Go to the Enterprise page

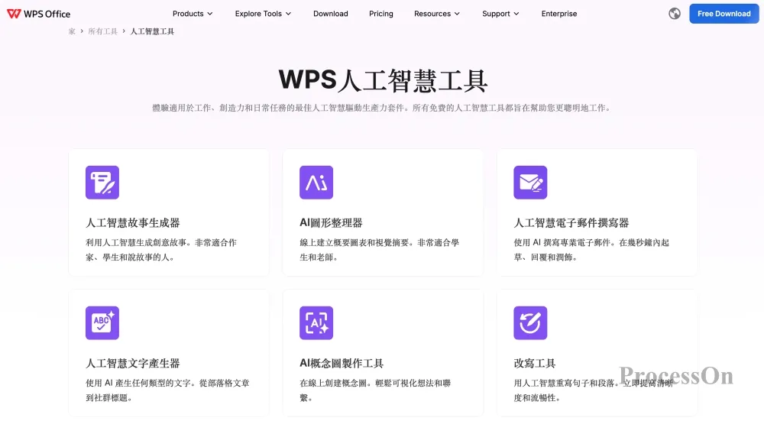point(559,14)
